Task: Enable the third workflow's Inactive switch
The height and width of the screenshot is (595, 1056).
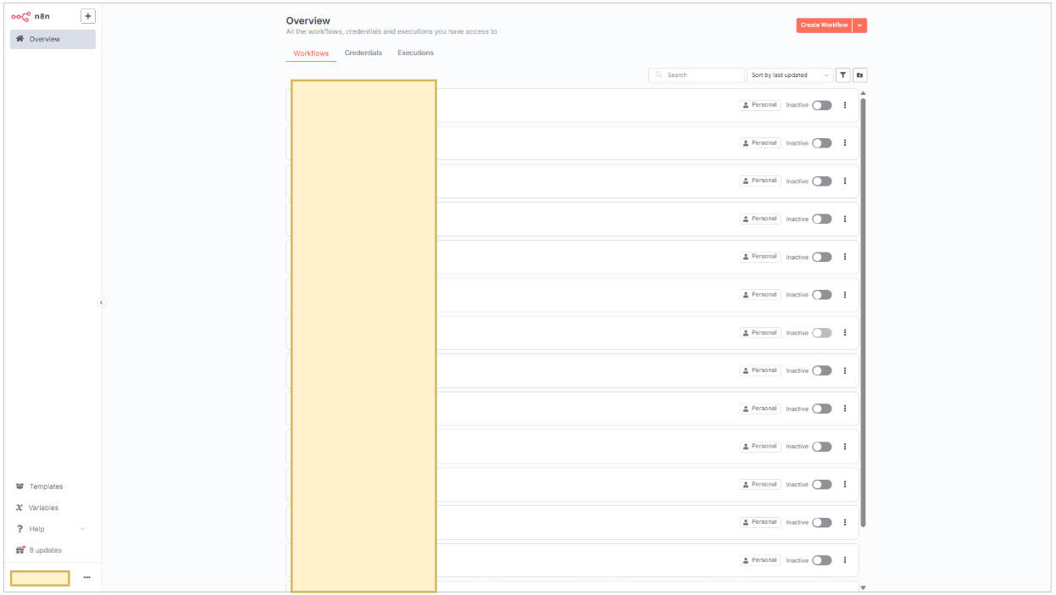Action: point(821,181)
